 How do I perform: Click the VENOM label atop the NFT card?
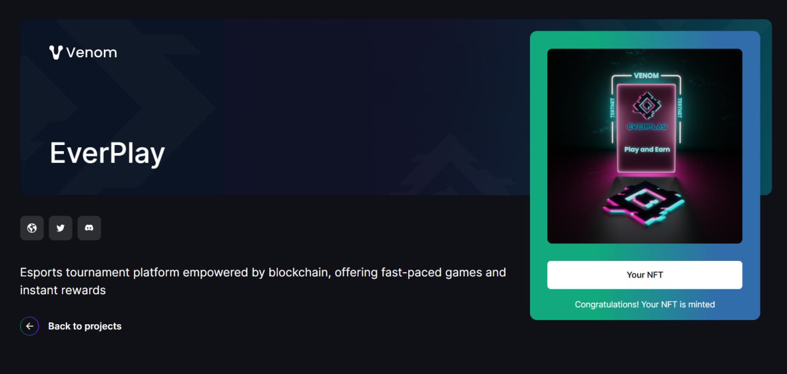coord(646,76)
